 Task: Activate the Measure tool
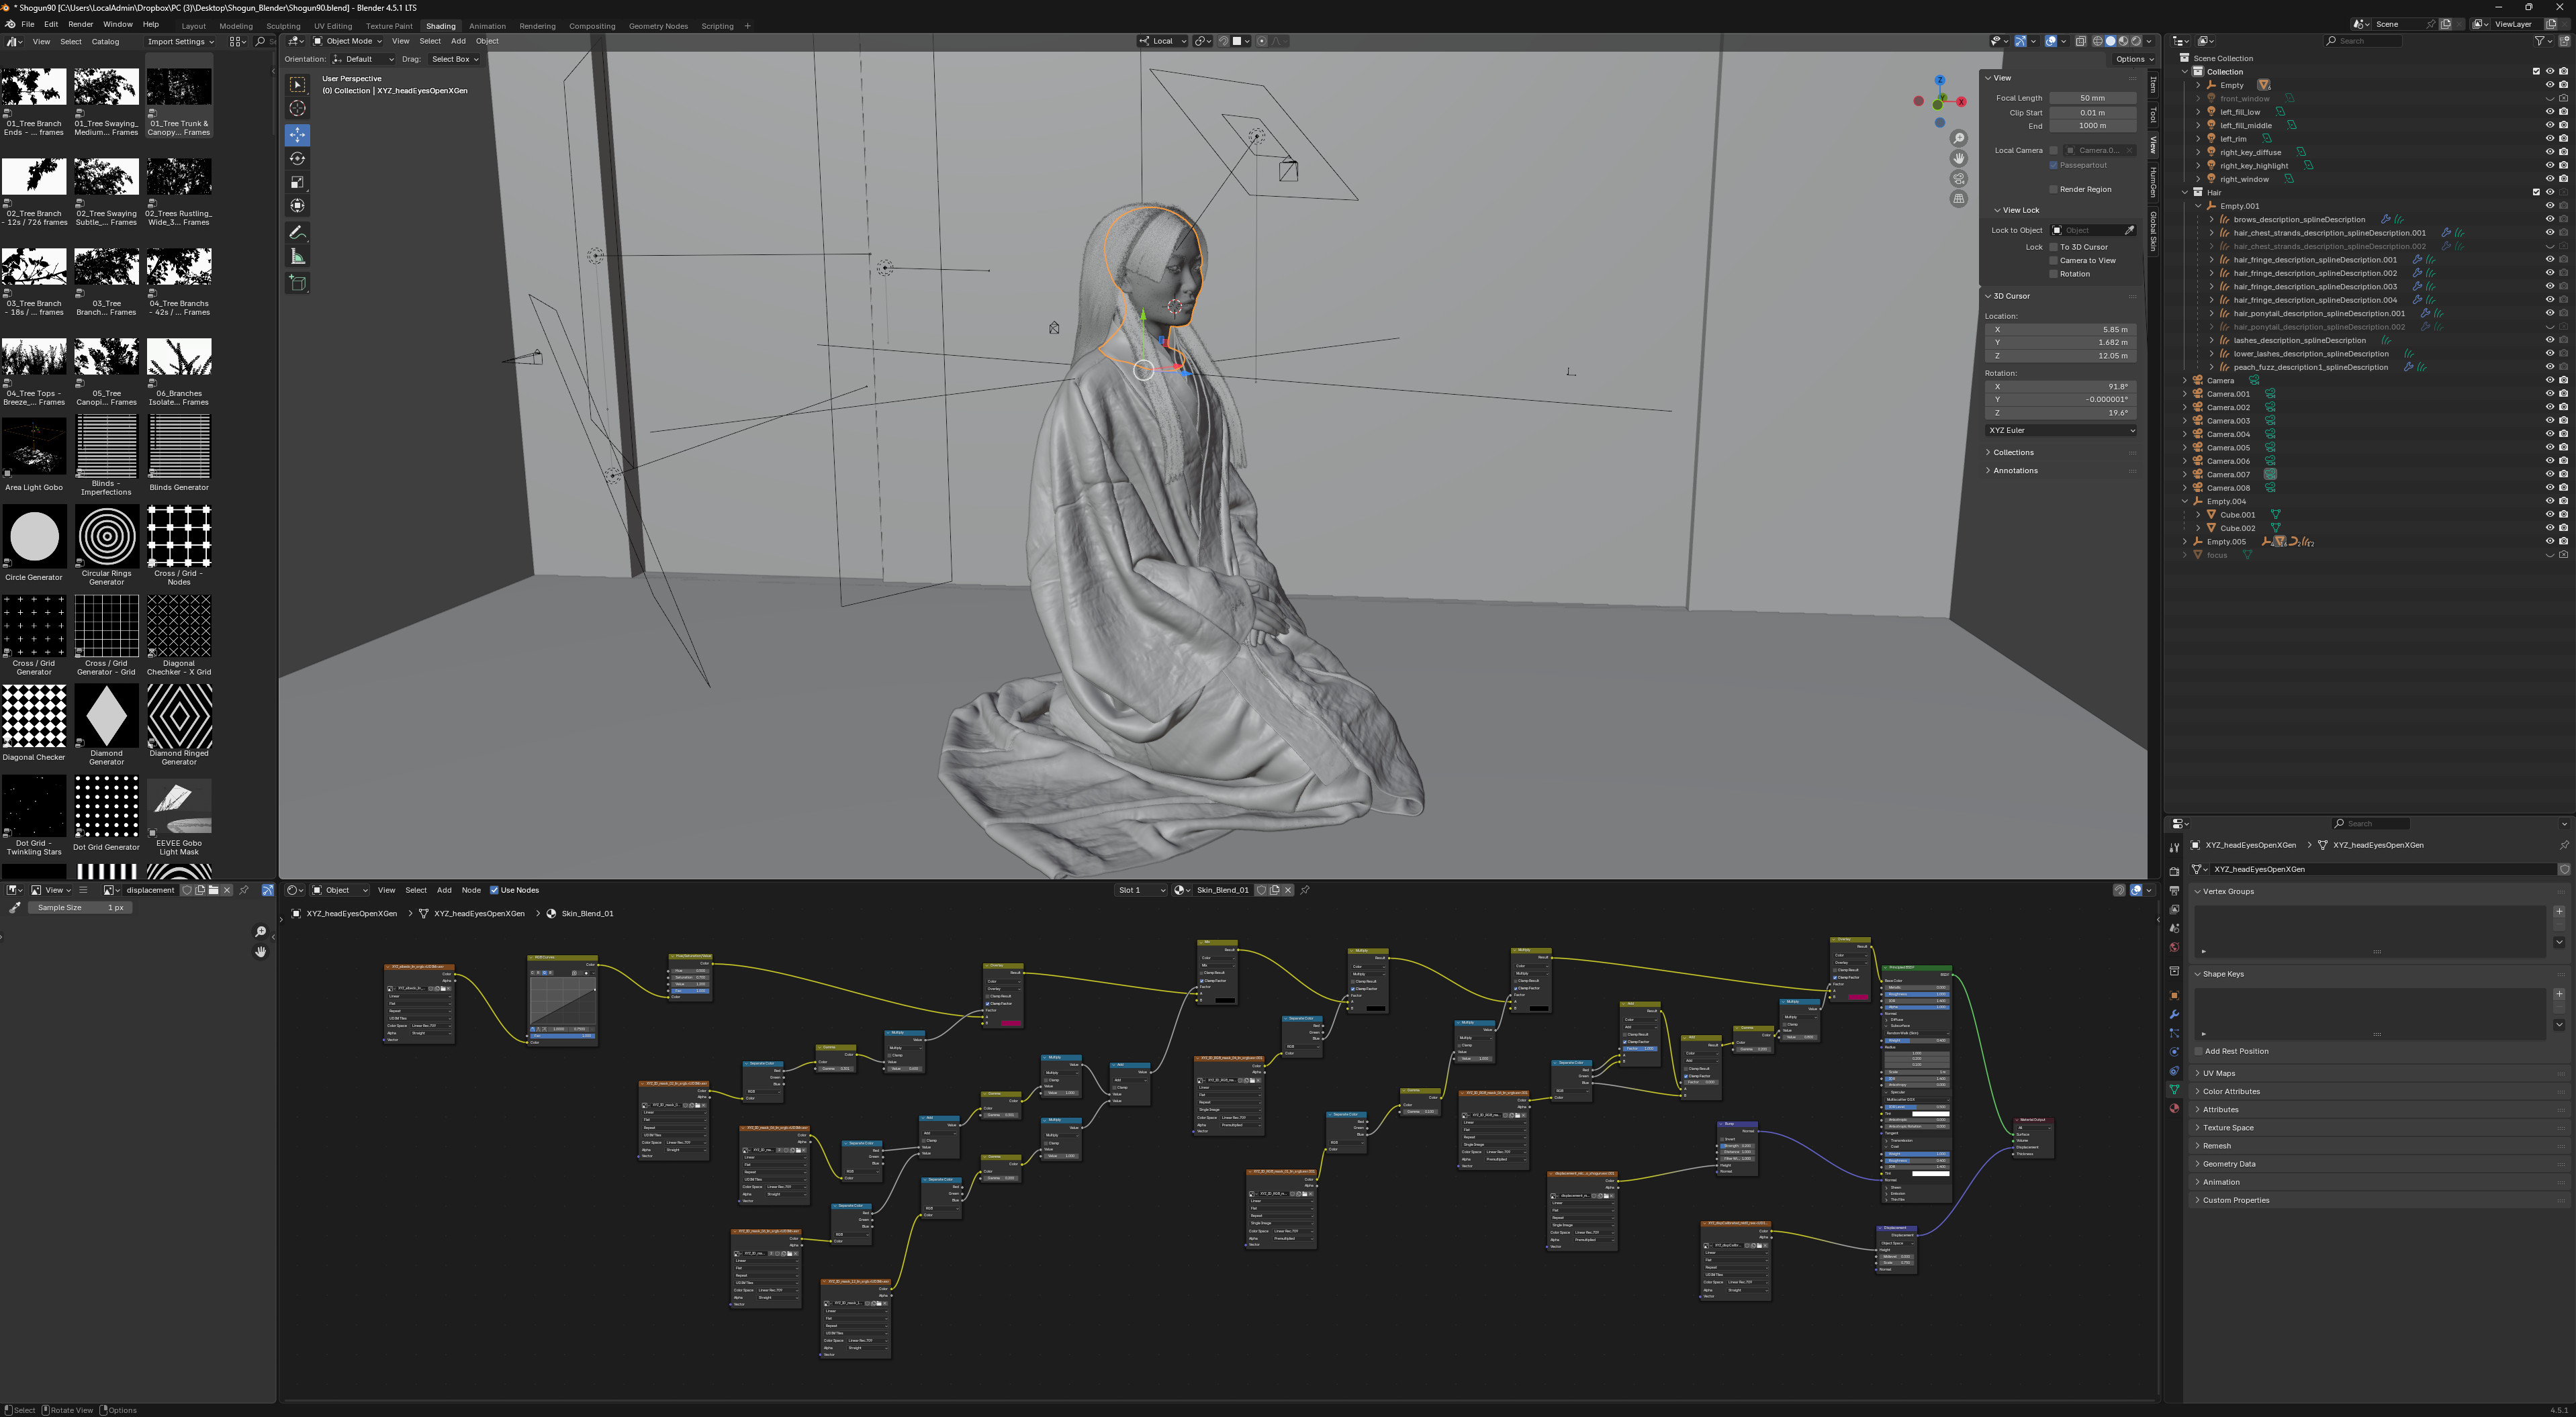pos(297,257)
